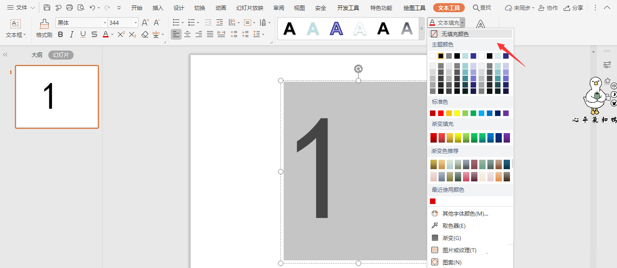Collapse the ribbon with the up chevron
The width and height of the screenshot is (617, 268).
click(x=607, y=8)
